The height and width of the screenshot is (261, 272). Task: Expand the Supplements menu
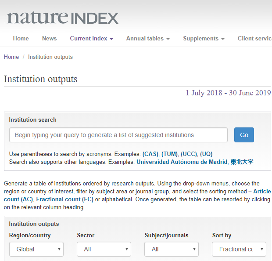tap(204, 39)
